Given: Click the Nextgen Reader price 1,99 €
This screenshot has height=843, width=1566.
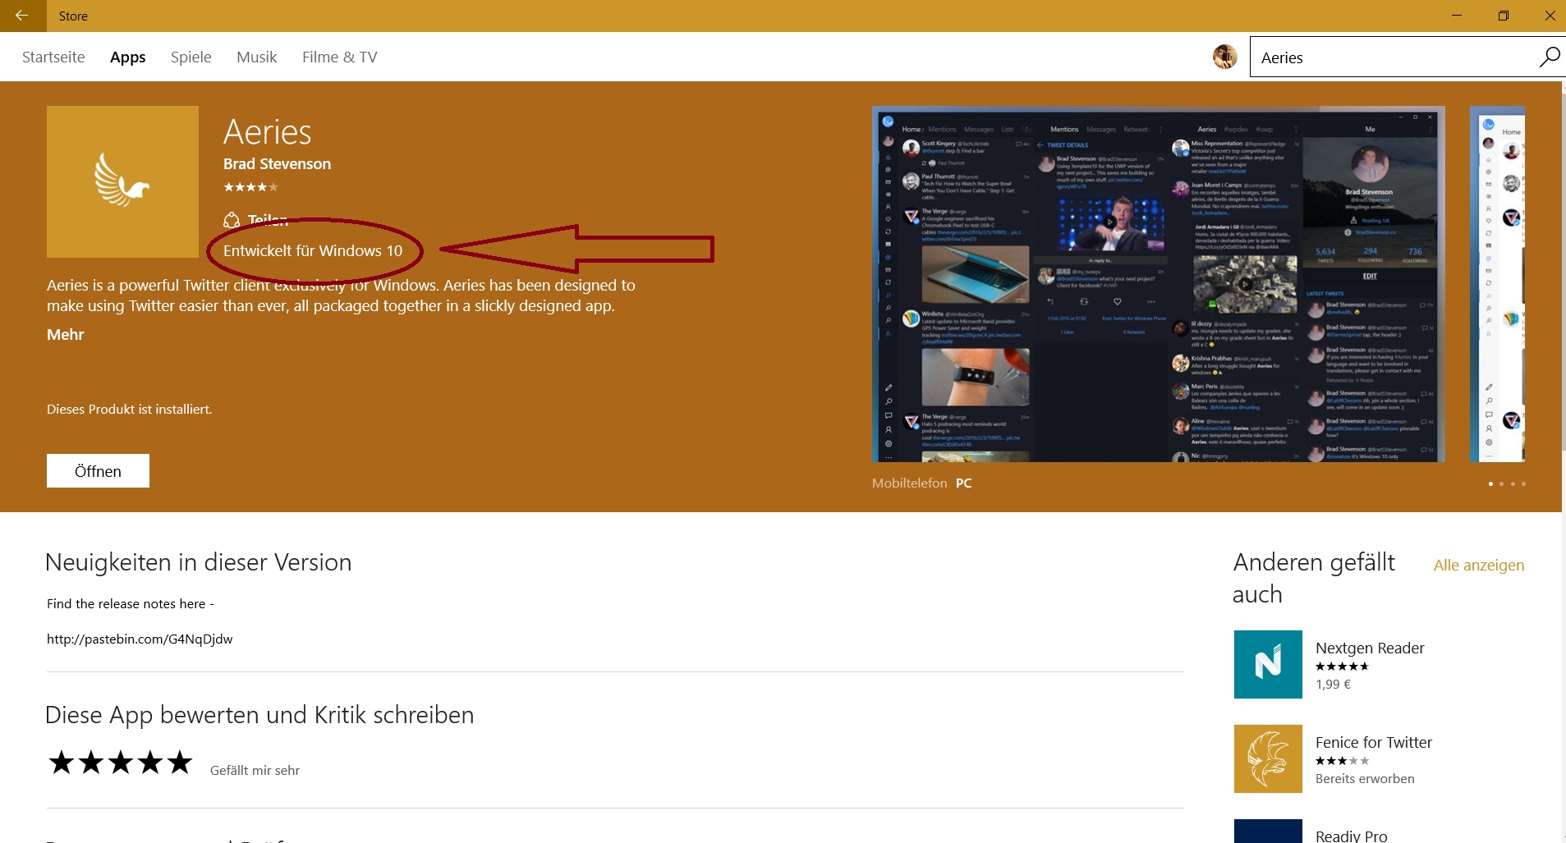Looking at the screenshot, I should 1333,685.
